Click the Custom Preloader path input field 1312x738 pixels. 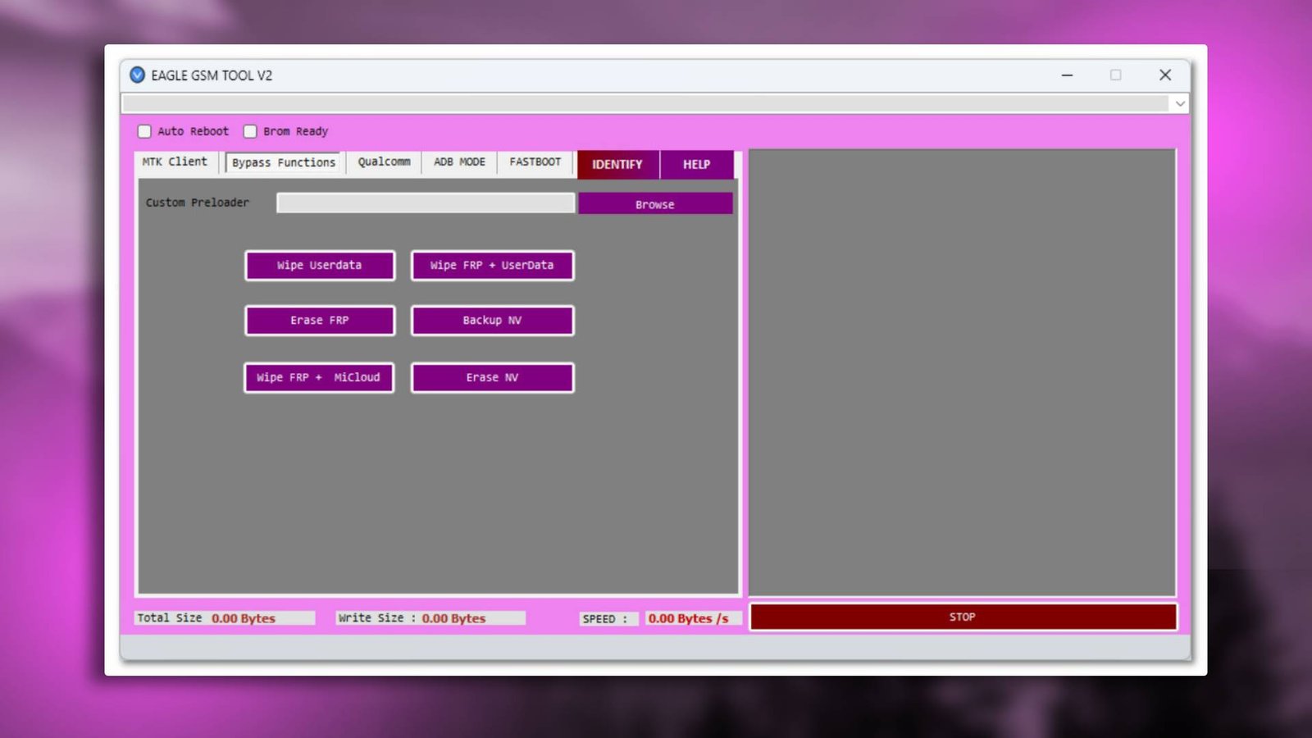coord(425,203)
